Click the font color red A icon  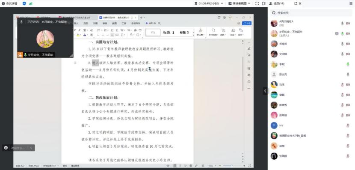pyautogui.click(x=85, y=35)
